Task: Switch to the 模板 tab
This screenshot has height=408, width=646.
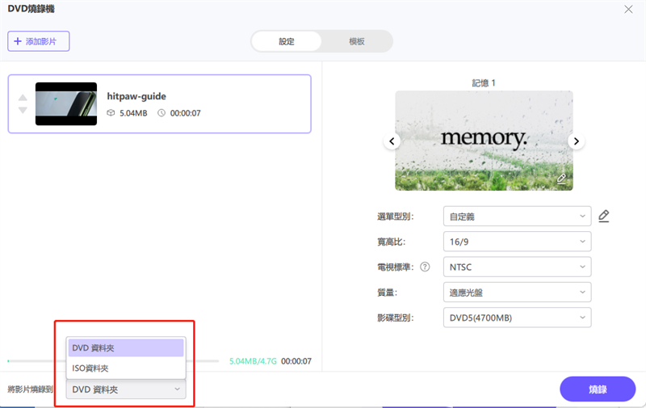Action: [x=356, y=41]
